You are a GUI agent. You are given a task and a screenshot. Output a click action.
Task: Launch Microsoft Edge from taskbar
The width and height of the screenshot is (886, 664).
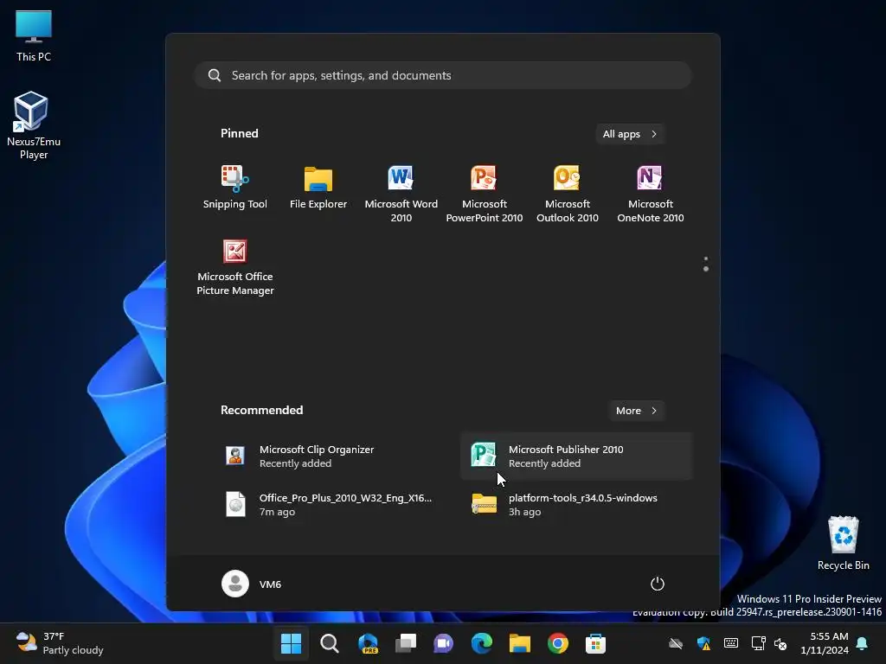coord(481,643)
